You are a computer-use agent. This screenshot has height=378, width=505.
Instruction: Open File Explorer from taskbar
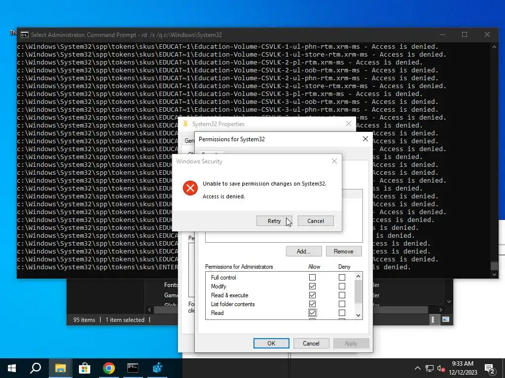60,368
